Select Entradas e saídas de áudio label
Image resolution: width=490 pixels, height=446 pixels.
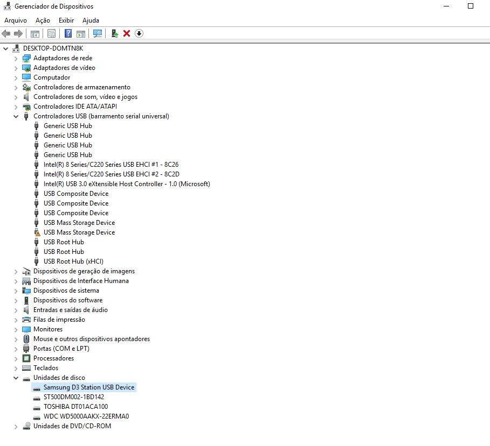71,310
